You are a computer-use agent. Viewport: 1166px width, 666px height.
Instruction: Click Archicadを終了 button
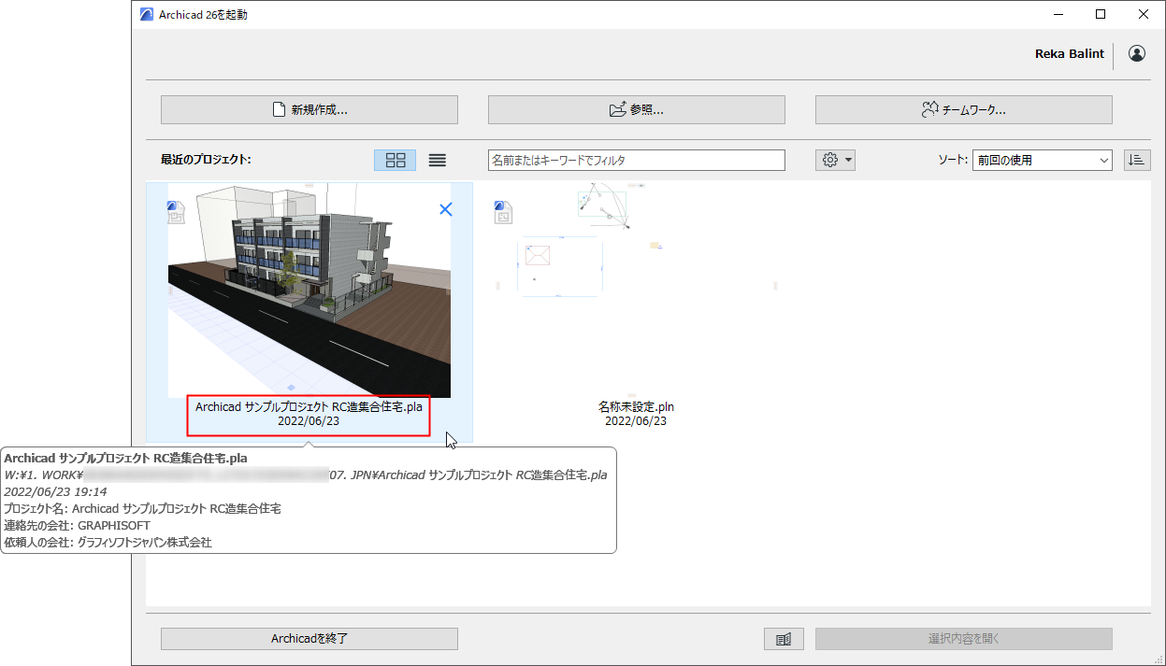[x=309, y=639]
